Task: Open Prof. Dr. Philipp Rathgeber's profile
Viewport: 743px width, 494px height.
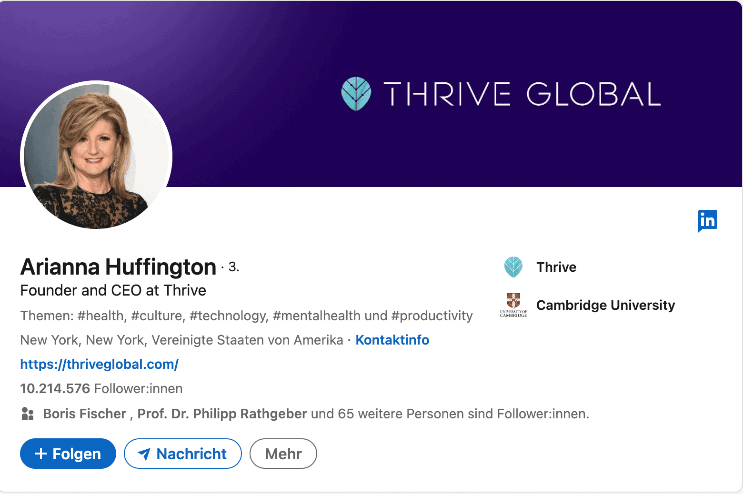Action: [221, 413]
